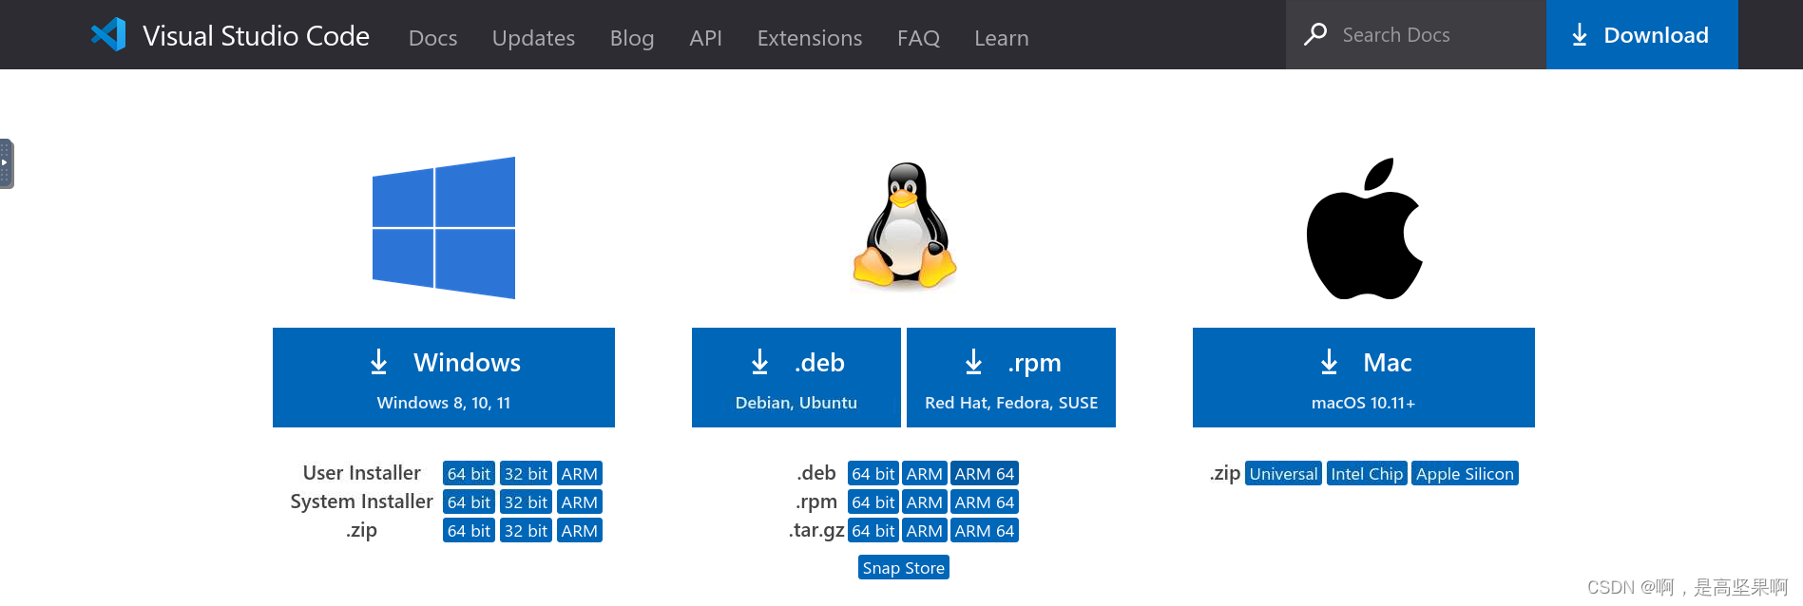Choose the .tar.gz ARM 64 link
The height and width of the screenshot is (606, 1803).
(x=985, y=531)
